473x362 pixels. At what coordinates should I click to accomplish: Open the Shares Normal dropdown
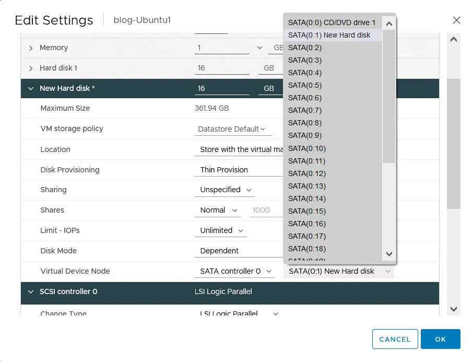tap(219, 210)
